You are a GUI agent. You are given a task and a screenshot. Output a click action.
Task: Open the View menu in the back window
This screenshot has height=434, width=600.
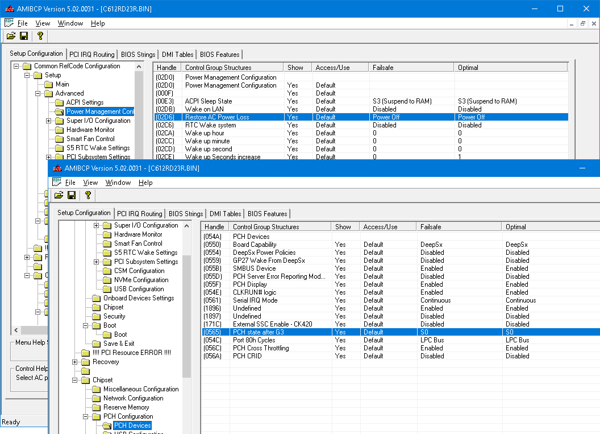click(x=43, y=23)
